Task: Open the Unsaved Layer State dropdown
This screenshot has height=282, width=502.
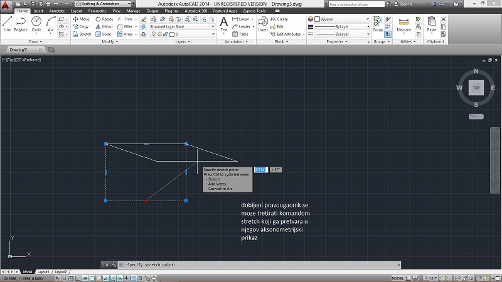Action: (183, 27)
